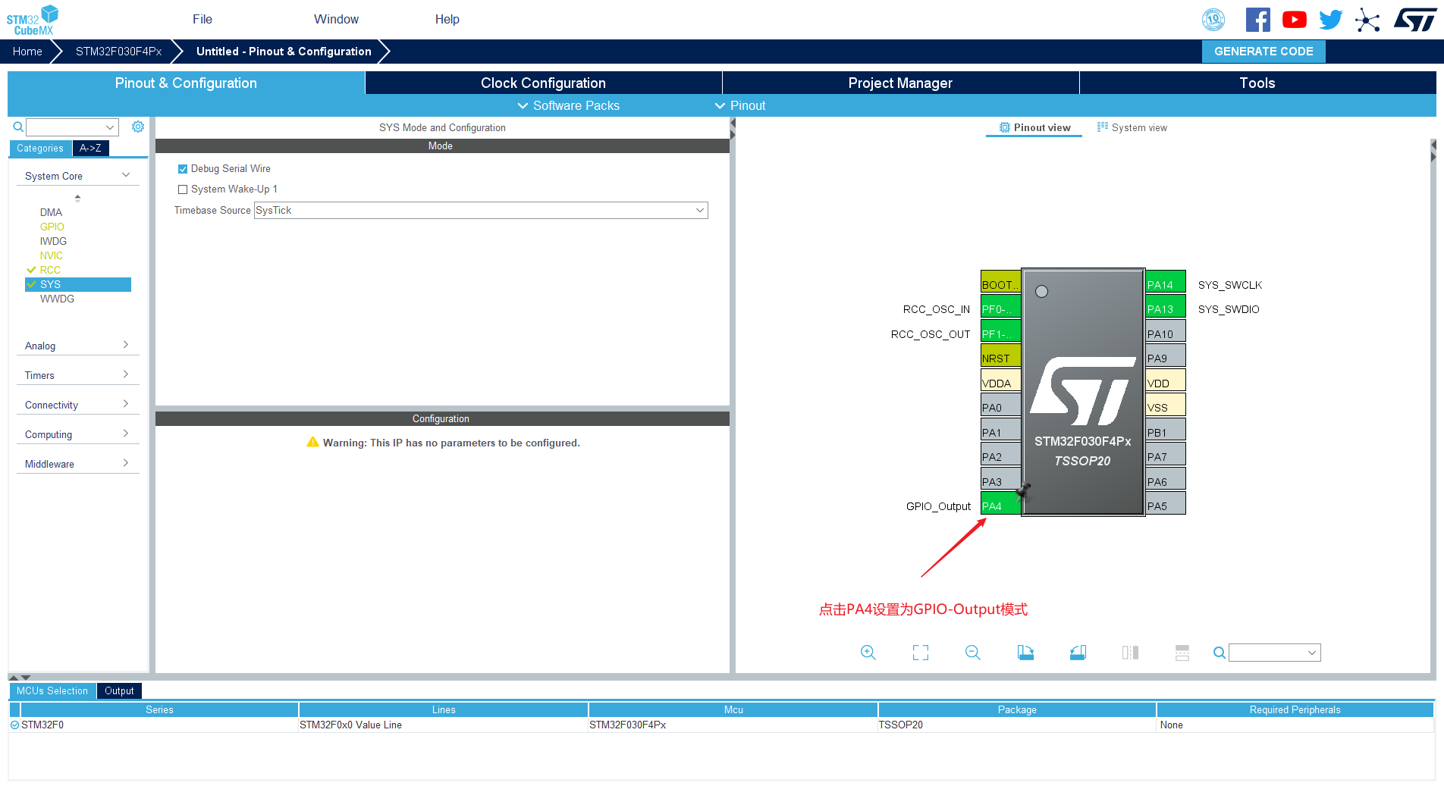Open the categories settings gear icon
The image size is (1444, 789).
[x=138, y=127]
